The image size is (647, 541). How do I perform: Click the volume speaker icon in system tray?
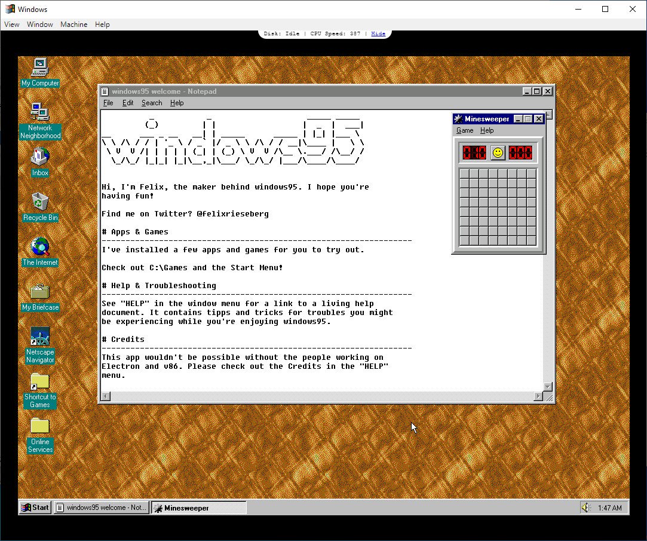(585, 508)
